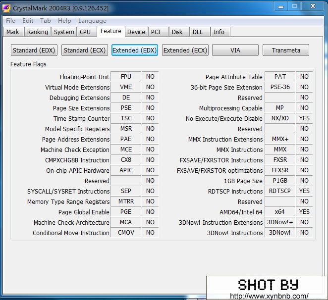This screenshot has height=300, width=328.
Task: Click the YES value for RDTSCP
Action: coord(304,191)
